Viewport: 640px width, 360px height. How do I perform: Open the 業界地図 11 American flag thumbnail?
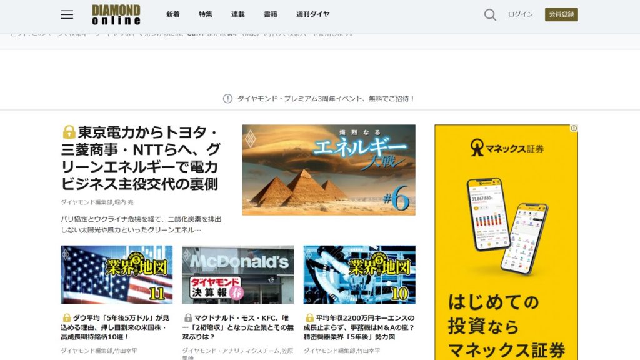(x=117, y=274)
